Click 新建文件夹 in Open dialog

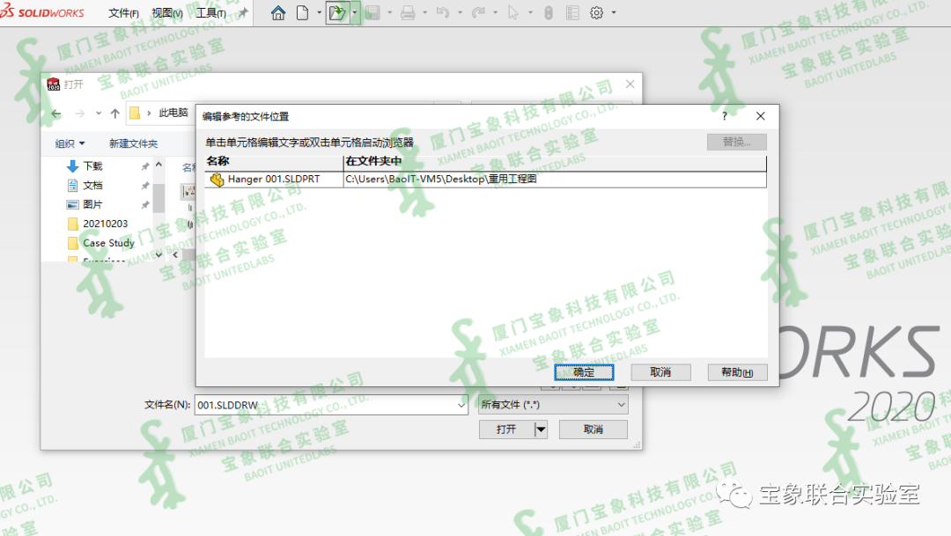pyautogui.click(x=134, y=143)
